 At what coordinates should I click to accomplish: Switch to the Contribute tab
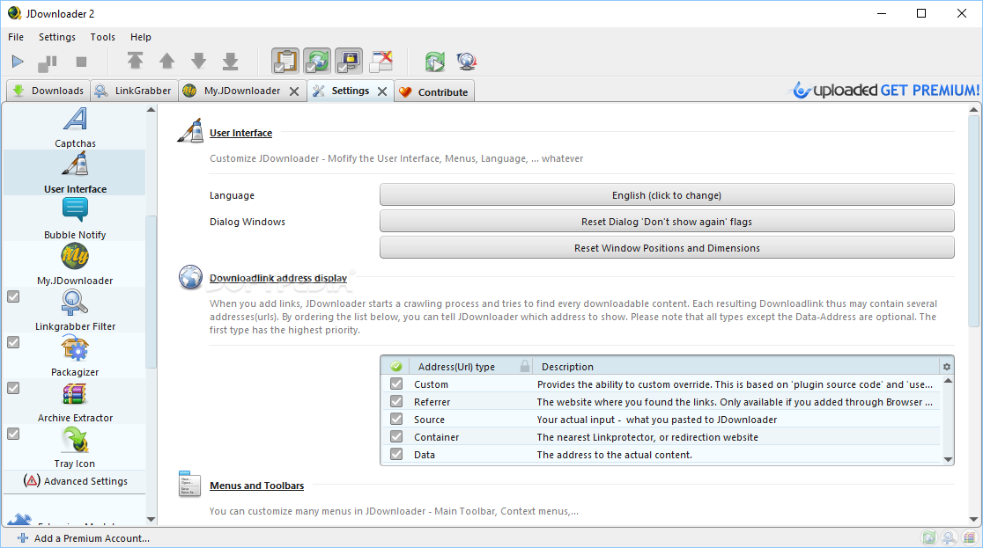pos(434,91)
